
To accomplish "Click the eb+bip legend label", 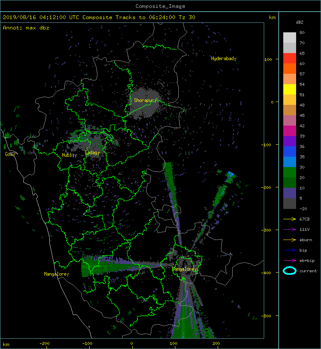I will point(307,261).
